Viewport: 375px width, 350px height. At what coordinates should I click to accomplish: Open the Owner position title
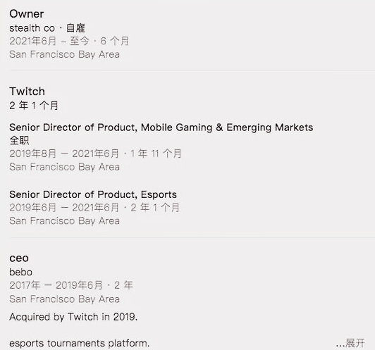point(27,14)
